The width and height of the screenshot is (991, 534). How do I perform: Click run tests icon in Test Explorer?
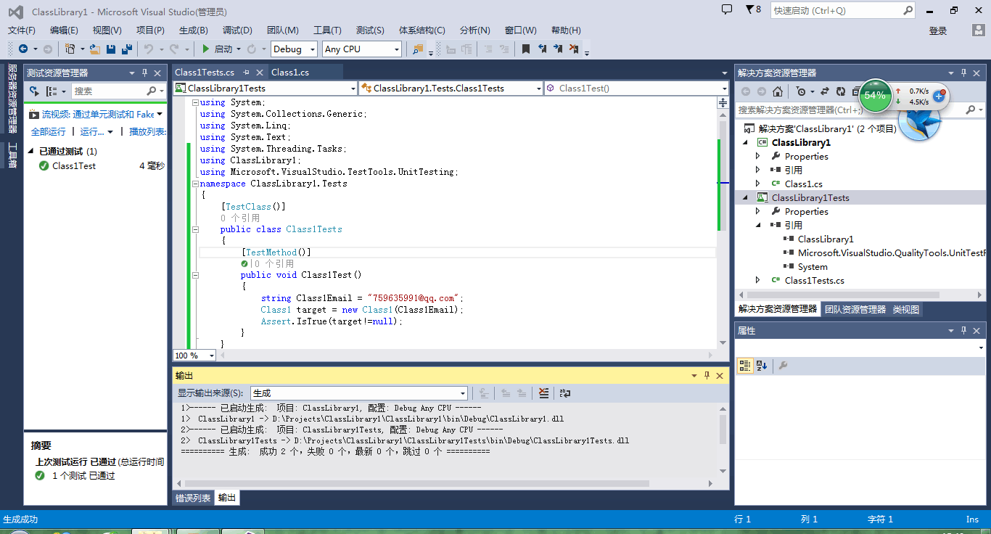click(34, 91)
